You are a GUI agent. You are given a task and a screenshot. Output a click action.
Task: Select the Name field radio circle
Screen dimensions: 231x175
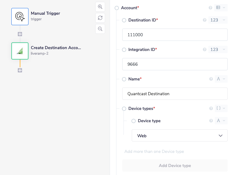click(124, 79)
